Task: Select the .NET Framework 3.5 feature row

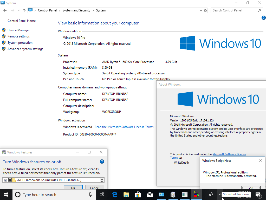Action: click(51, 180)
